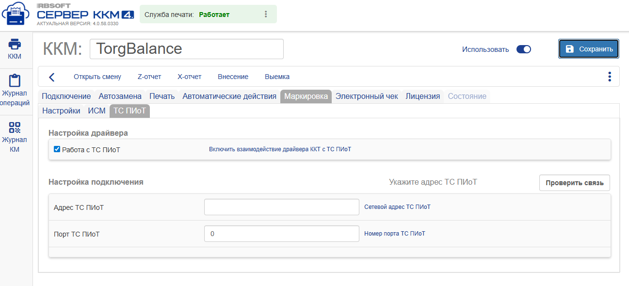Open the three-dot menu beside Служба печати
The image size is (629, 286).
(x=266, y=15)
